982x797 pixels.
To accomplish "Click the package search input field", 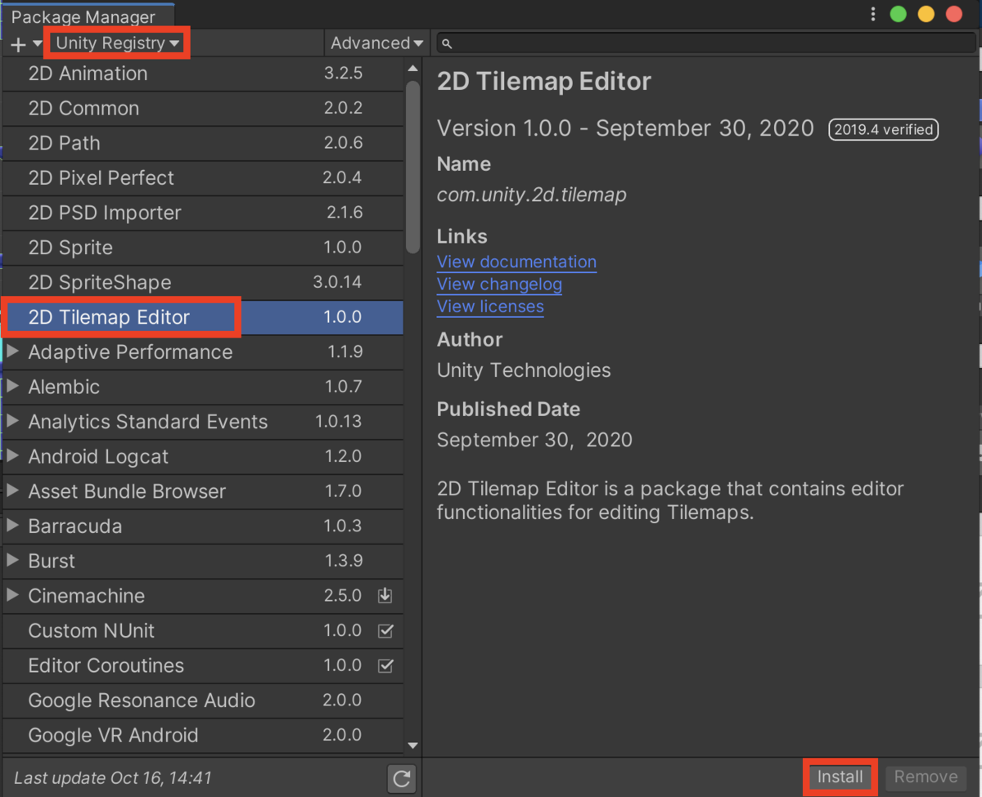I will pos(706,43).
